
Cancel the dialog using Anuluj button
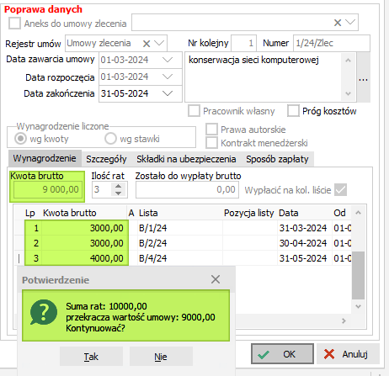[x=348, y=354]
